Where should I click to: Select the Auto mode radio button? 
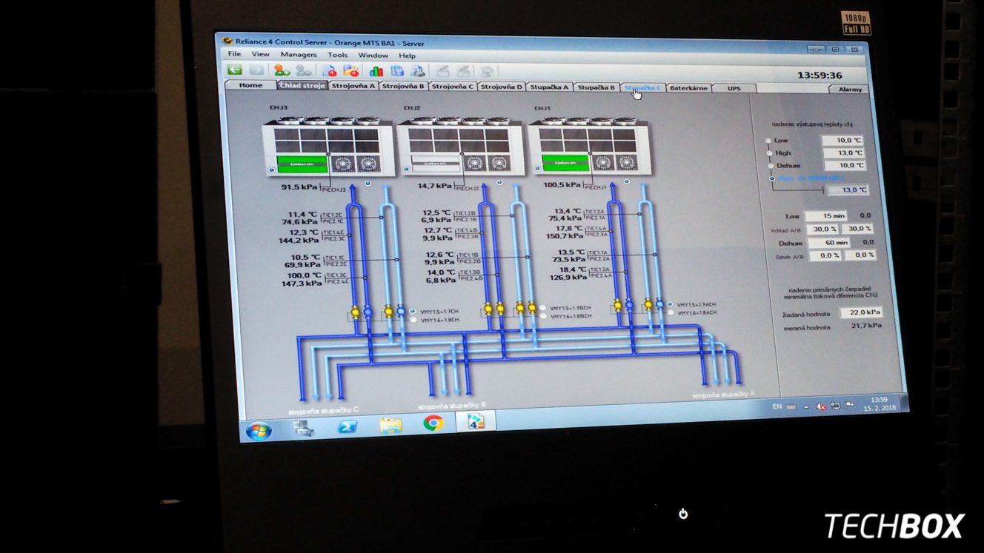point(772,178)
